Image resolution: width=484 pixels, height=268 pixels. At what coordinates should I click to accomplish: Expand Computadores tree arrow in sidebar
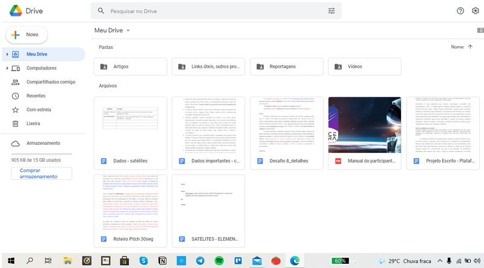pyautogui.click(x=7, y=68)
